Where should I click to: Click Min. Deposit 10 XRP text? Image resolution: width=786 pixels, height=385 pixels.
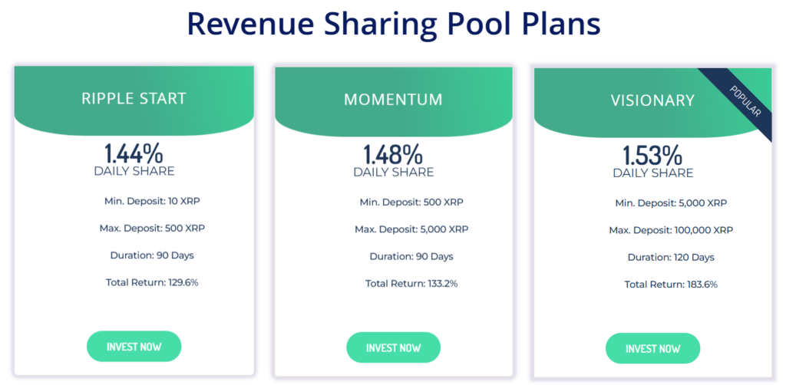[152, 201]
